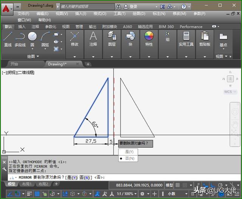Viewport: 242px width, 199px height.
Task: Select the Polyline (多段线) tool
Action: point(20,39)
